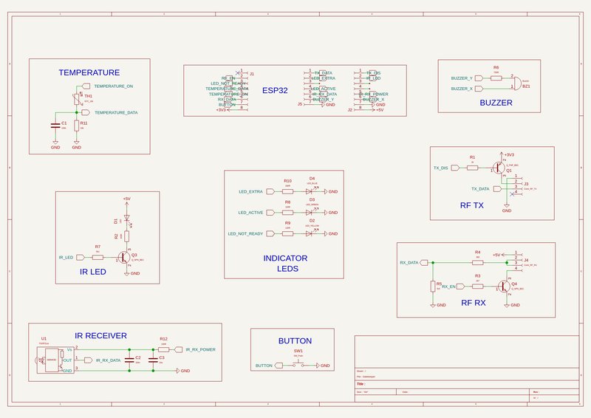
Task: Click the ESP32 block title
Action: click(275, 90)
